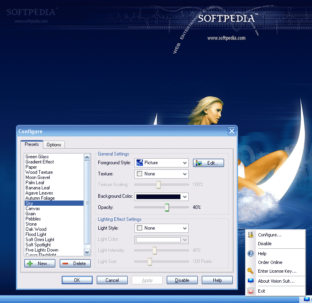Click the preset list scrollbar thumb

point(87,203)
